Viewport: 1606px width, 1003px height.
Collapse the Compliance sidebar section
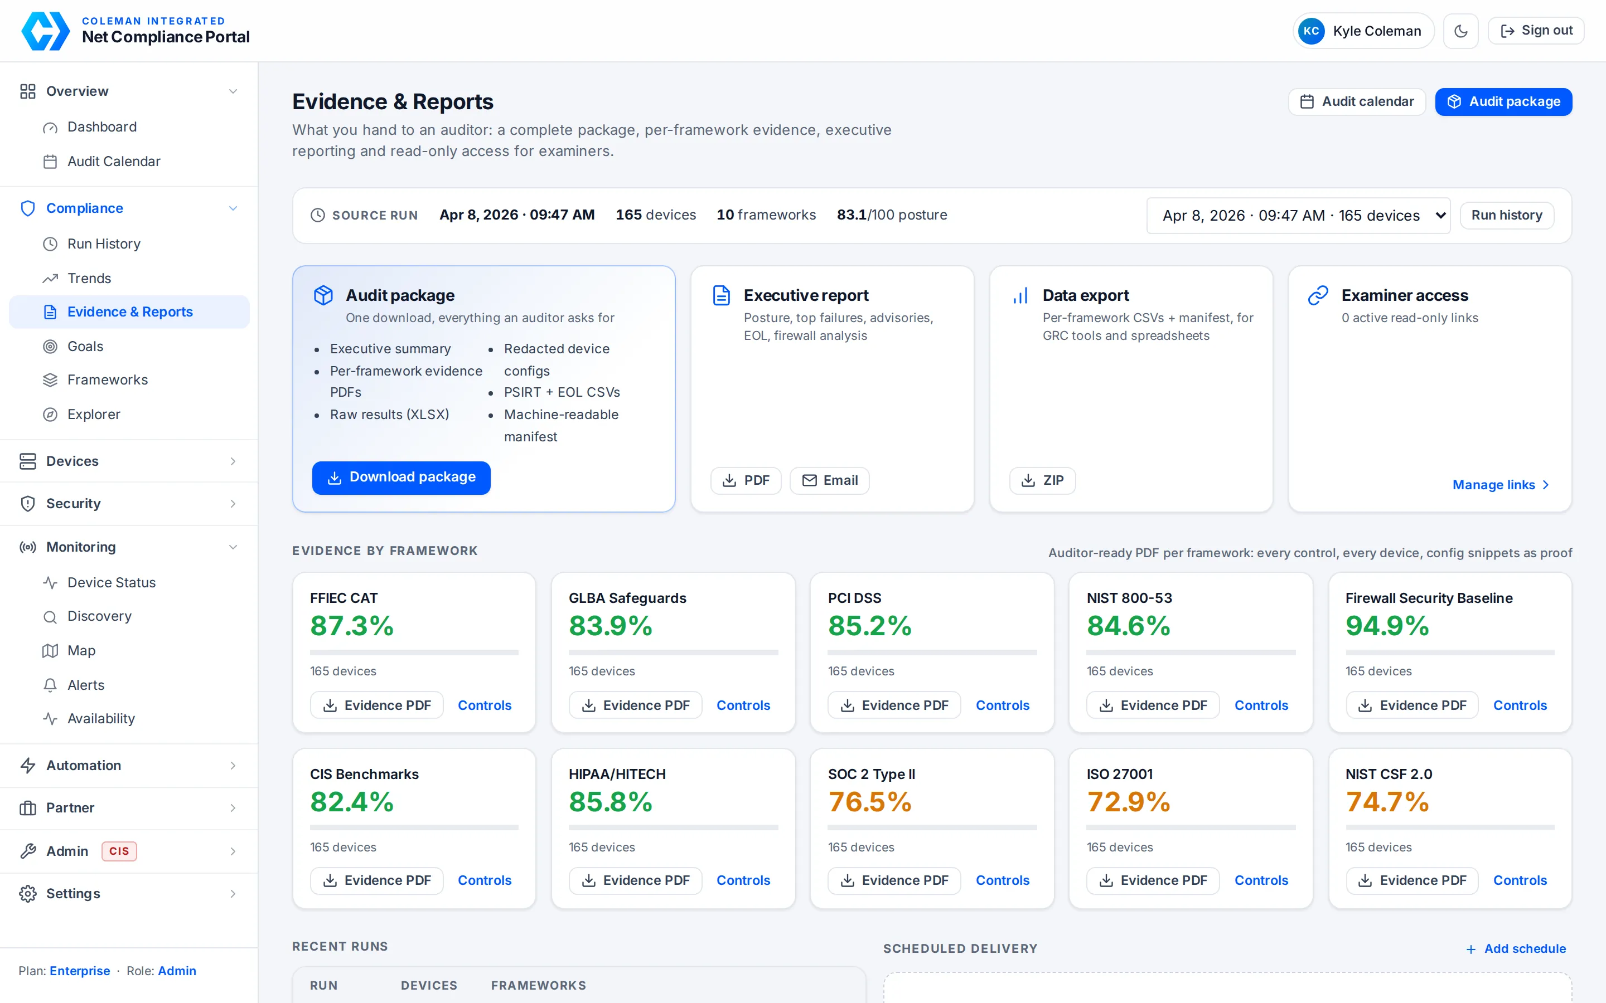tap(129, 208)
